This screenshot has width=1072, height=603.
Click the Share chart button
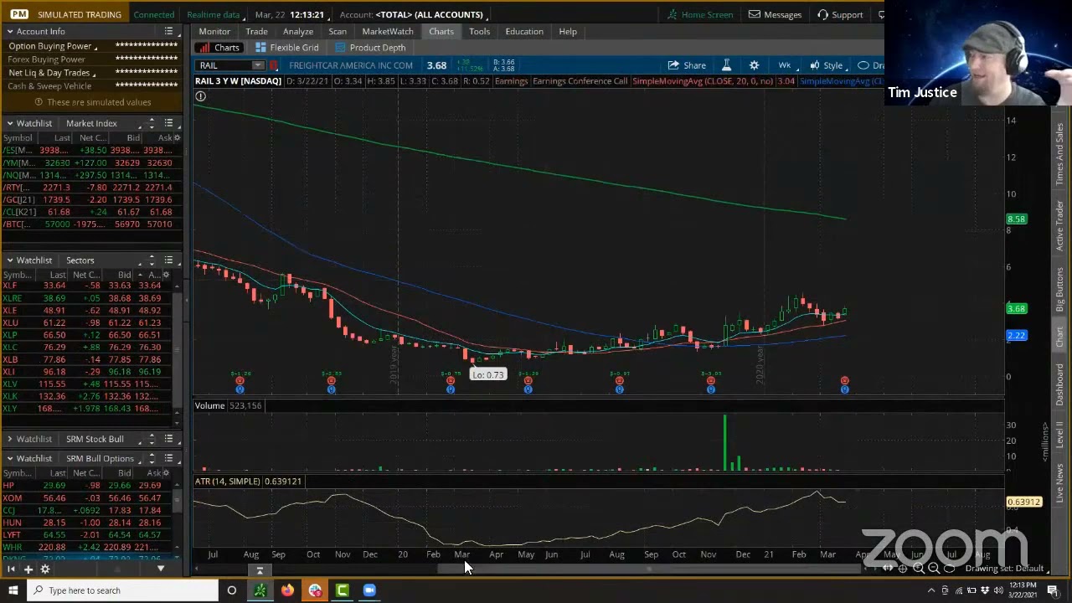(687, 65)
